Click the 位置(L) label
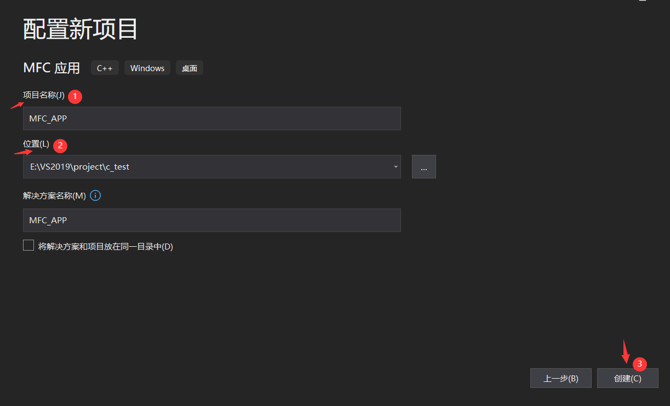This screenshot has width=670, height=406. pos(36,144)
